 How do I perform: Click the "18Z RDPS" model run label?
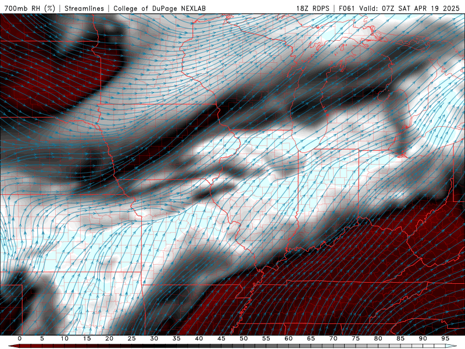313,9
